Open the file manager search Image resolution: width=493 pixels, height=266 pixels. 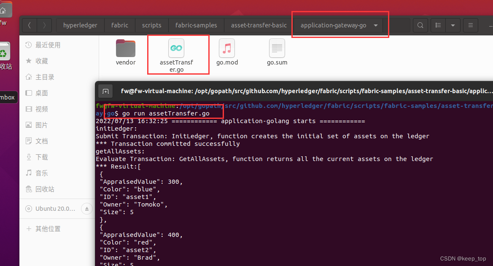click(420, 25)
